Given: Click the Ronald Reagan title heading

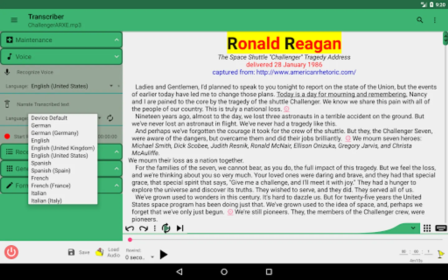Looking at the screenshot, I should (x=284, y=43).
